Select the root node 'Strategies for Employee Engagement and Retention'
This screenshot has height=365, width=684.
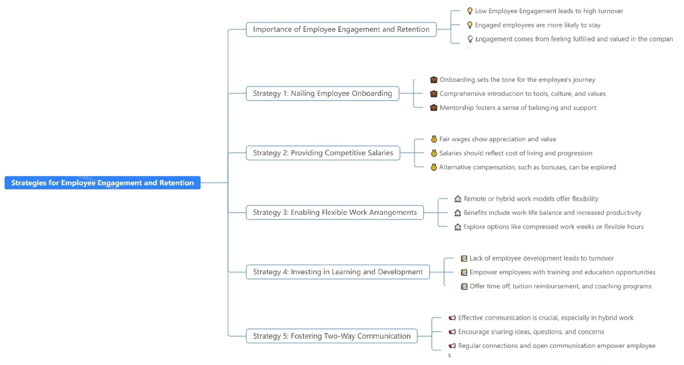(x=103, y=183)
